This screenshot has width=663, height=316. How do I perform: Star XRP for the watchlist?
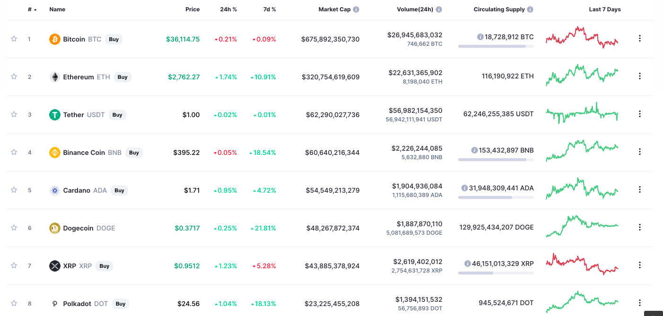[x=14, y=265]
